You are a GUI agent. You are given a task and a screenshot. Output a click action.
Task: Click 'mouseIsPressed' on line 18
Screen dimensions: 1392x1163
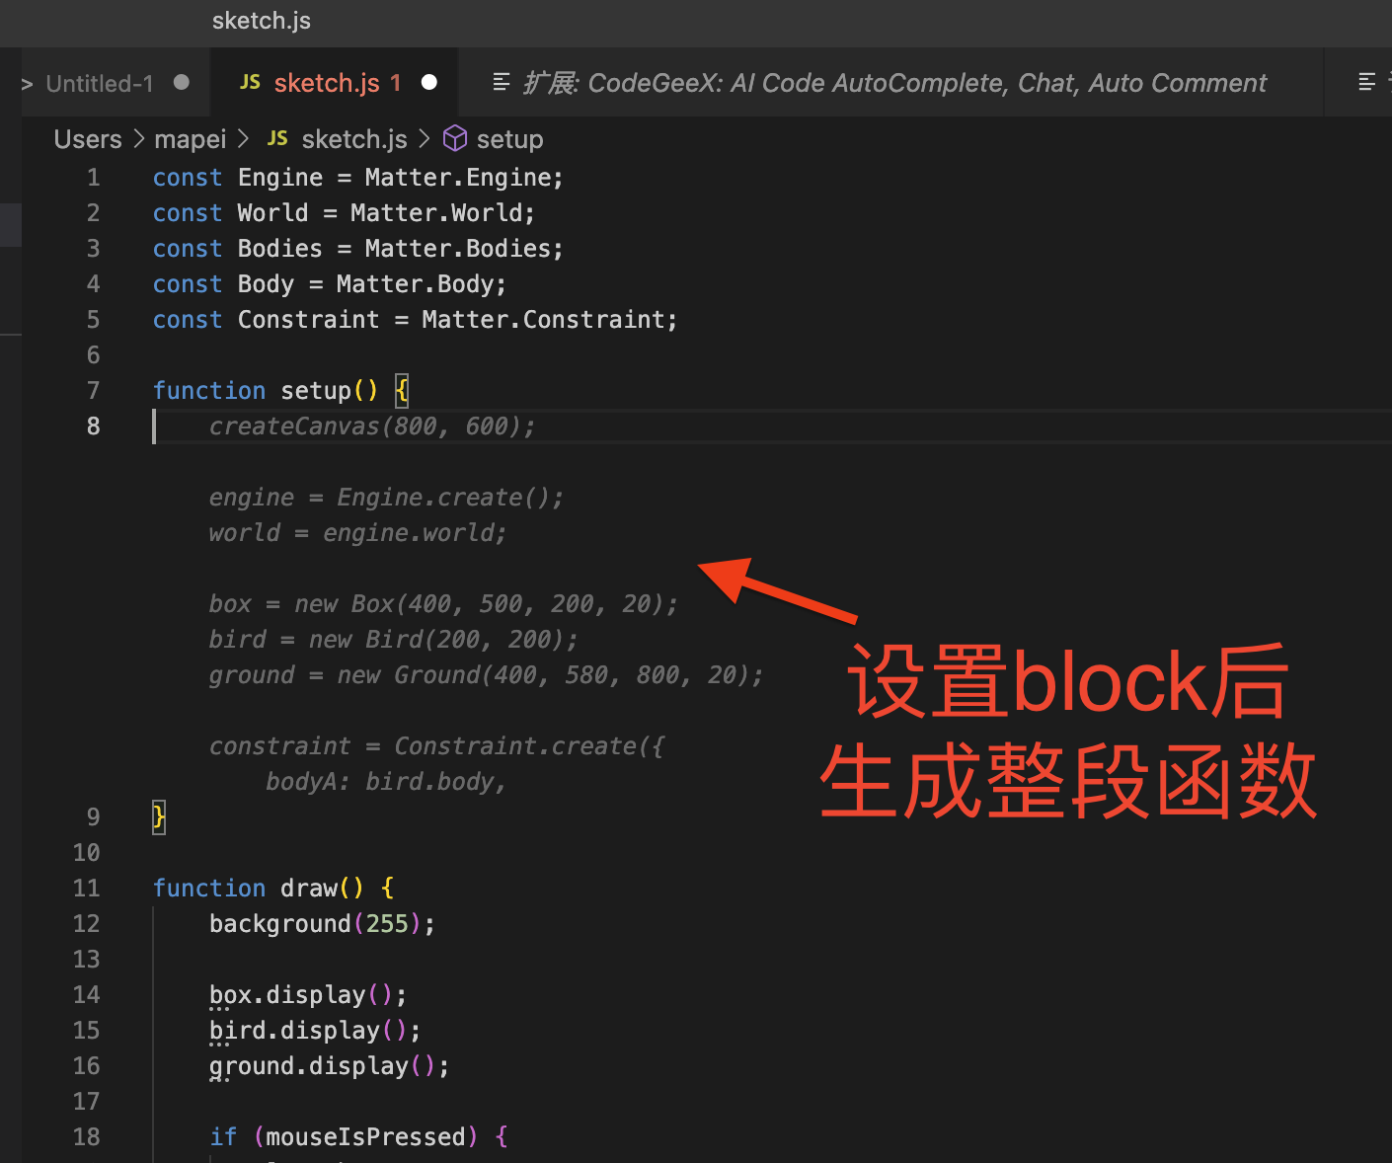click(x=365, y=1137)
